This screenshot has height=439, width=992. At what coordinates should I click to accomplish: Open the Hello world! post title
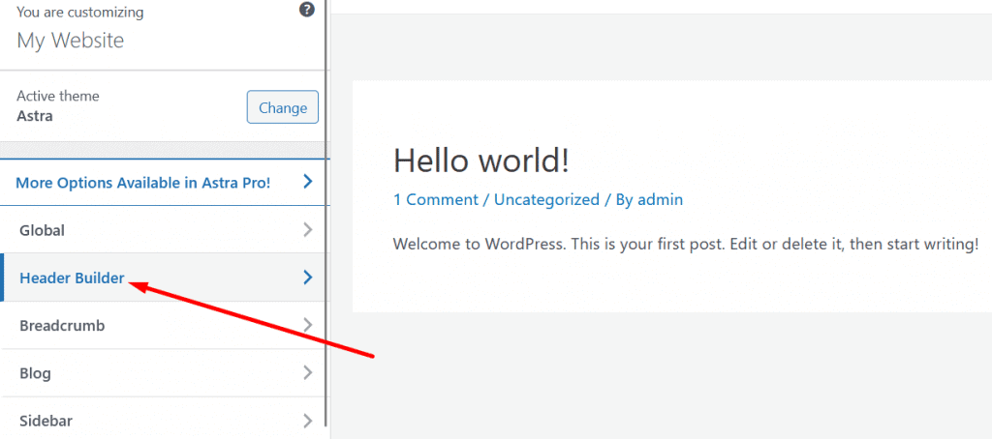tap(481, 160)
